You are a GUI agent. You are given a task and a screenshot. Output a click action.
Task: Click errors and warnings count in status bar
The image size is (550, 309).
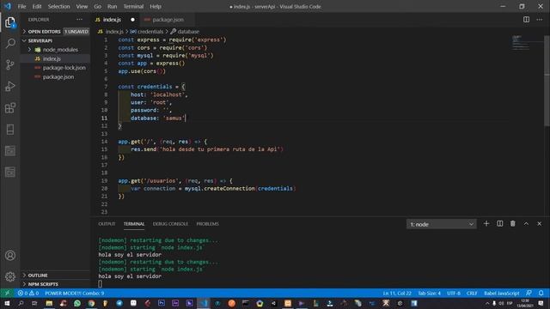pyautogui.click(x=28, y=293)
